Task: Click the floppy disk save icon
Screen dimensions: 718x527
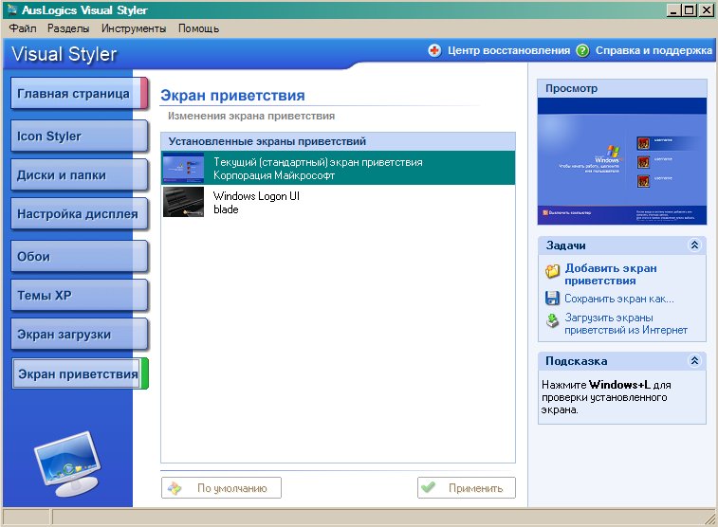Action: [553, 299]
